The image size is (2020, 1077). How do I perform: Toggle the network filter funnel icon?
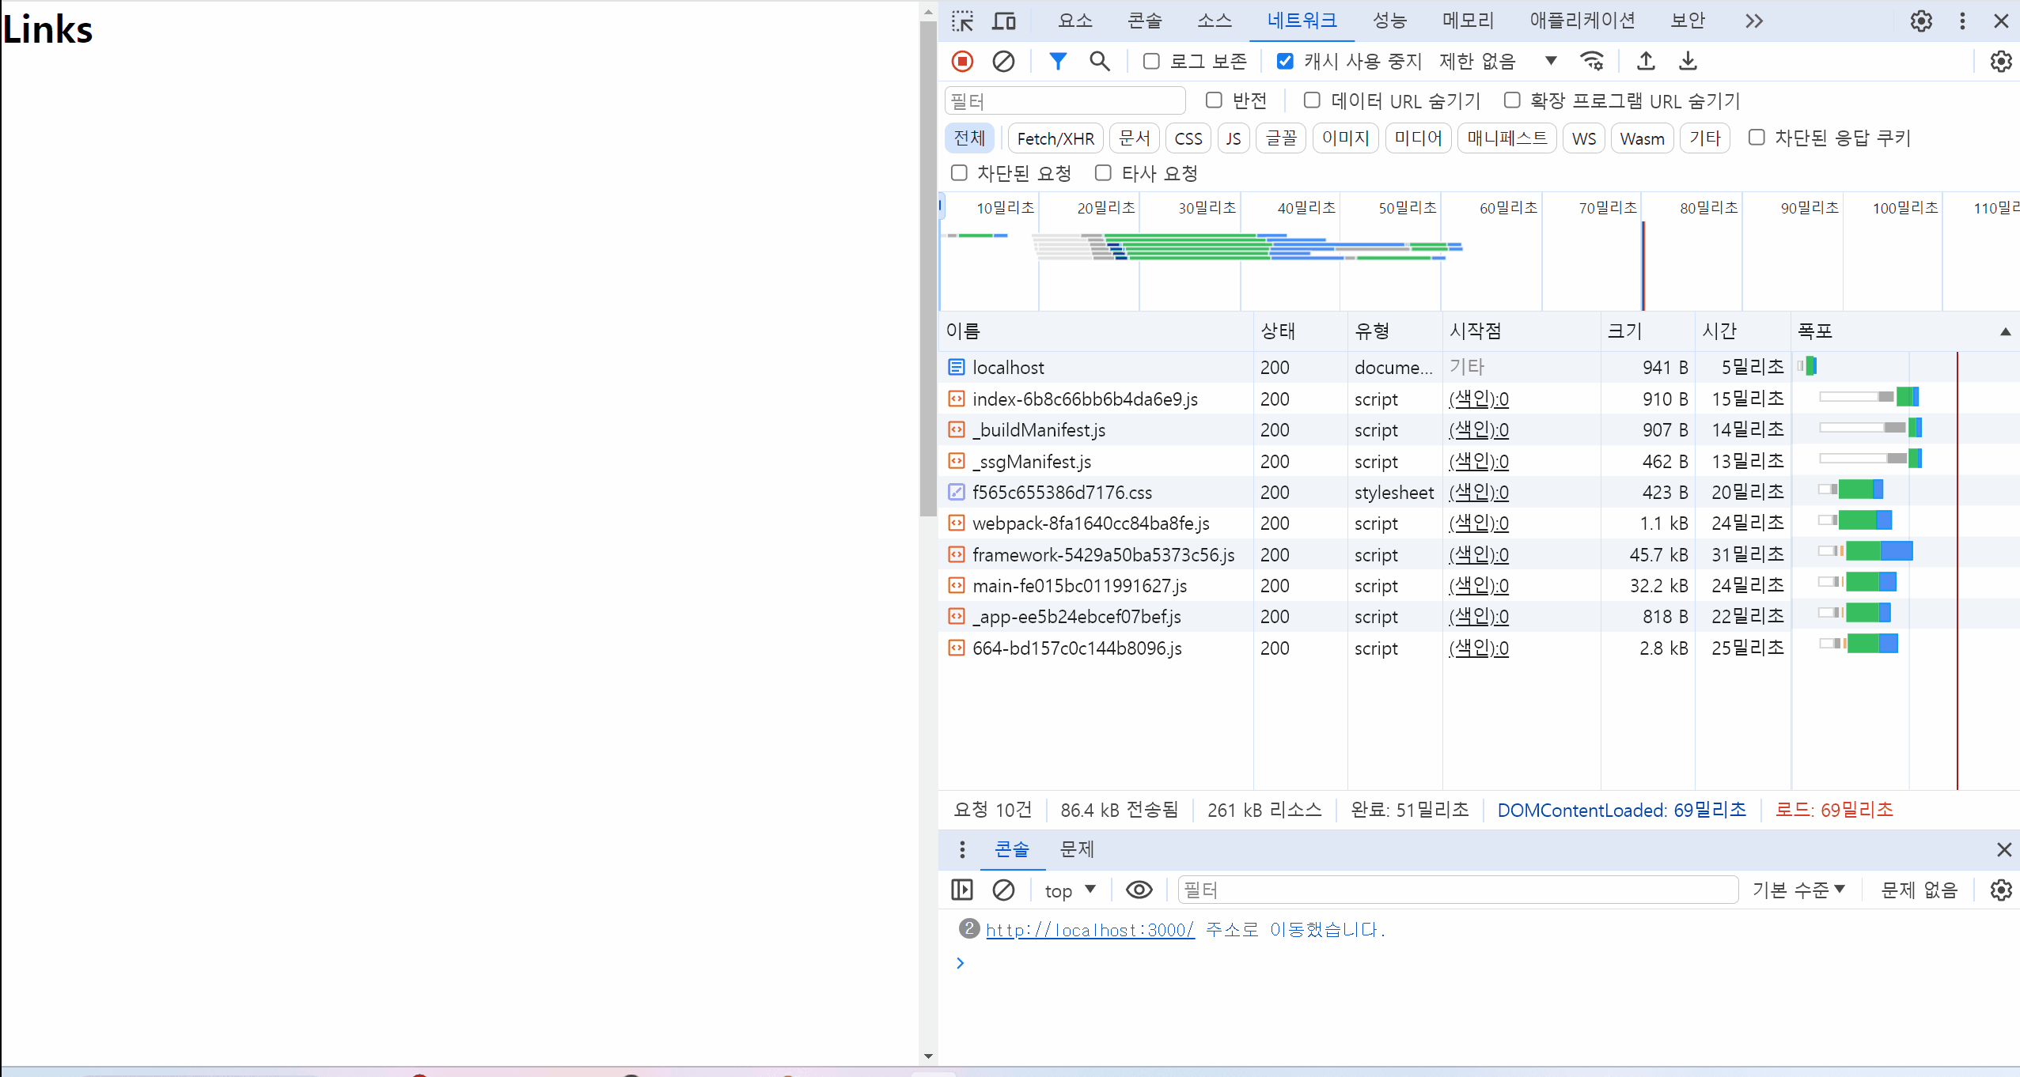(x=1057, y=61)
